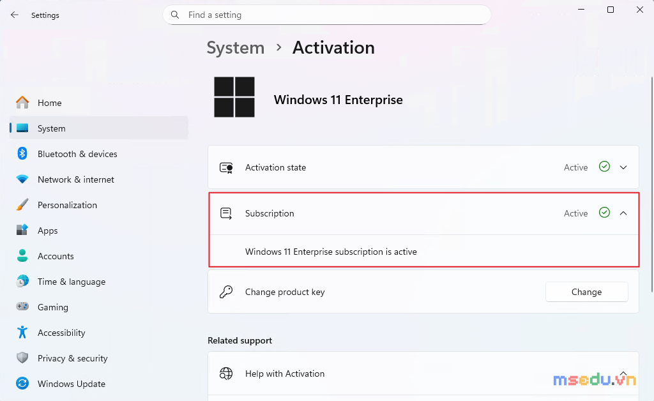Click the Bluetooth & devices icon

coord(22,153)
